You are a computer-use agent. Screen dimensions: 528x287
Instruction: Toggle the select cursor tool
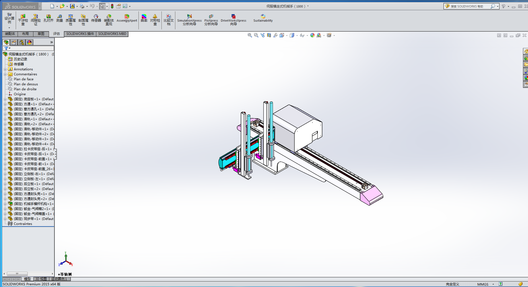(102, 6)
